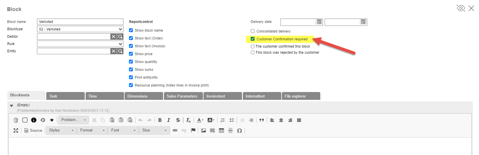Clear the Entity field with X icon
The height and width of the screenshot is (155, 479).
tap(114, 51)
